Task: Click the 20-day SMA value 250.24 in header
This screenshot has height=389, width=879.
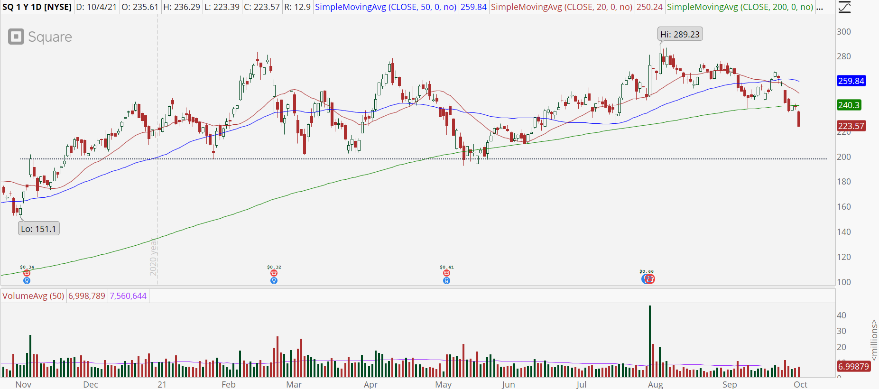Action: (649, 7)
